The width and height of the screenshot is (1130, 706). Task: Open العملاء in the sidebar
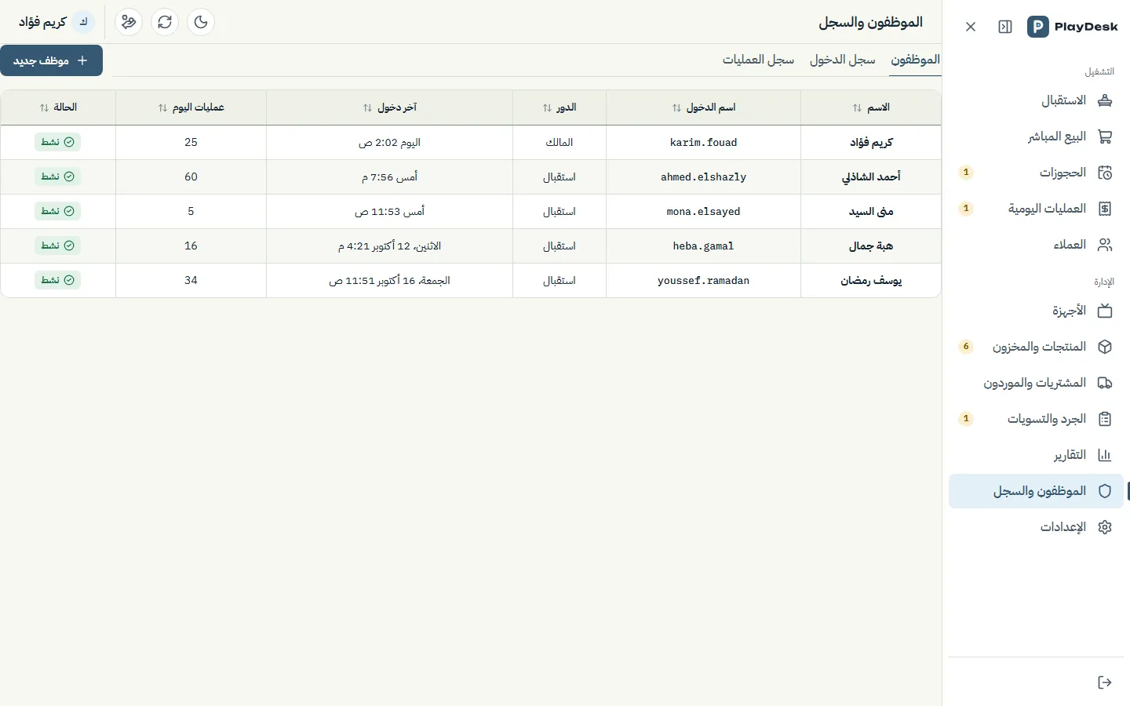[1036, 245]
